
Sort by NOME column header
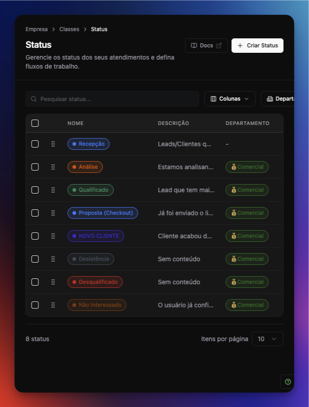(x=75, y=123)
